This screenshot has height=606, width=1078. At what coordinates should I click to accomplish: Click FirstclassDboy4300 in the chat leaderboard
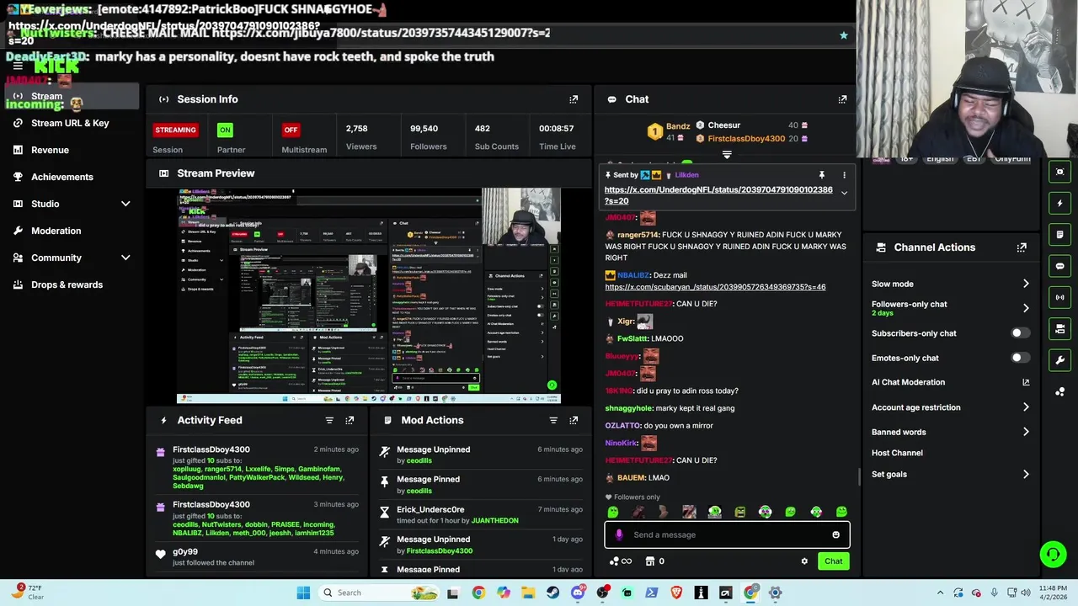[x=746, y=139]
